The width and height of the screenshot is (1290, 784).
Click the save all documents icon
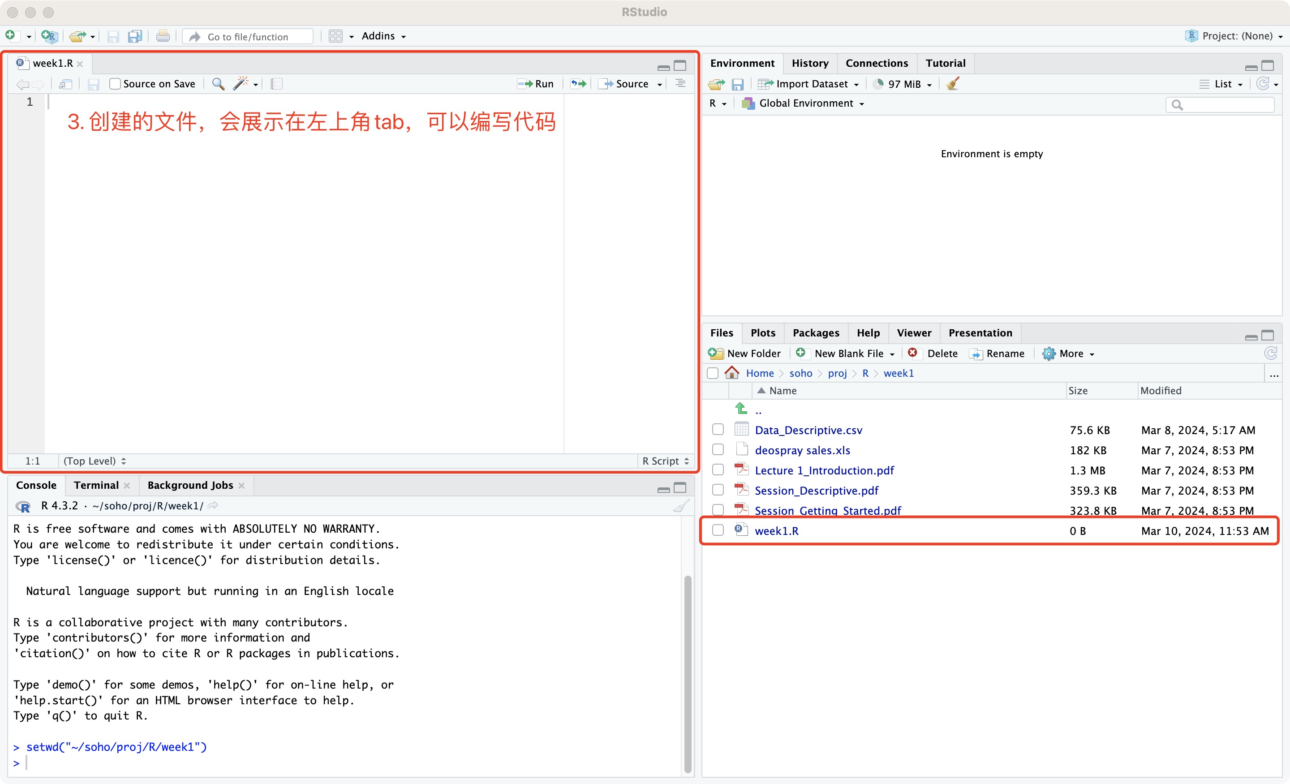pos(135,36)
